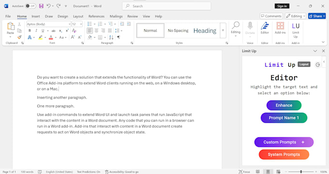Increase paragraph indent

coord(129,24)
